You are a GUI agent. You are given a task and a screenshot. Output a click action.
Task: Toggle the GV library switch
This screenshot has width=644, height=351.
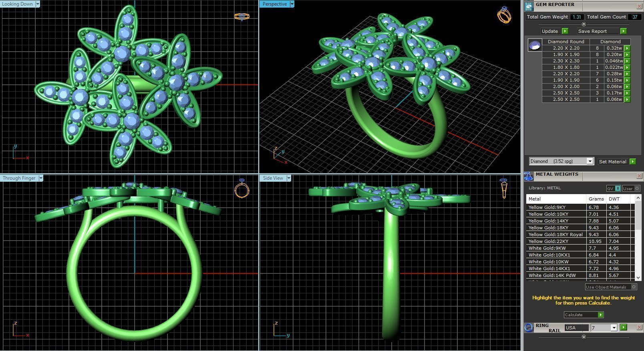coord(614,189)
